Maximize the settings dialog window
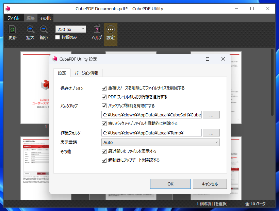This screenshot has height=211, width=279. click(x=208, y=59)
